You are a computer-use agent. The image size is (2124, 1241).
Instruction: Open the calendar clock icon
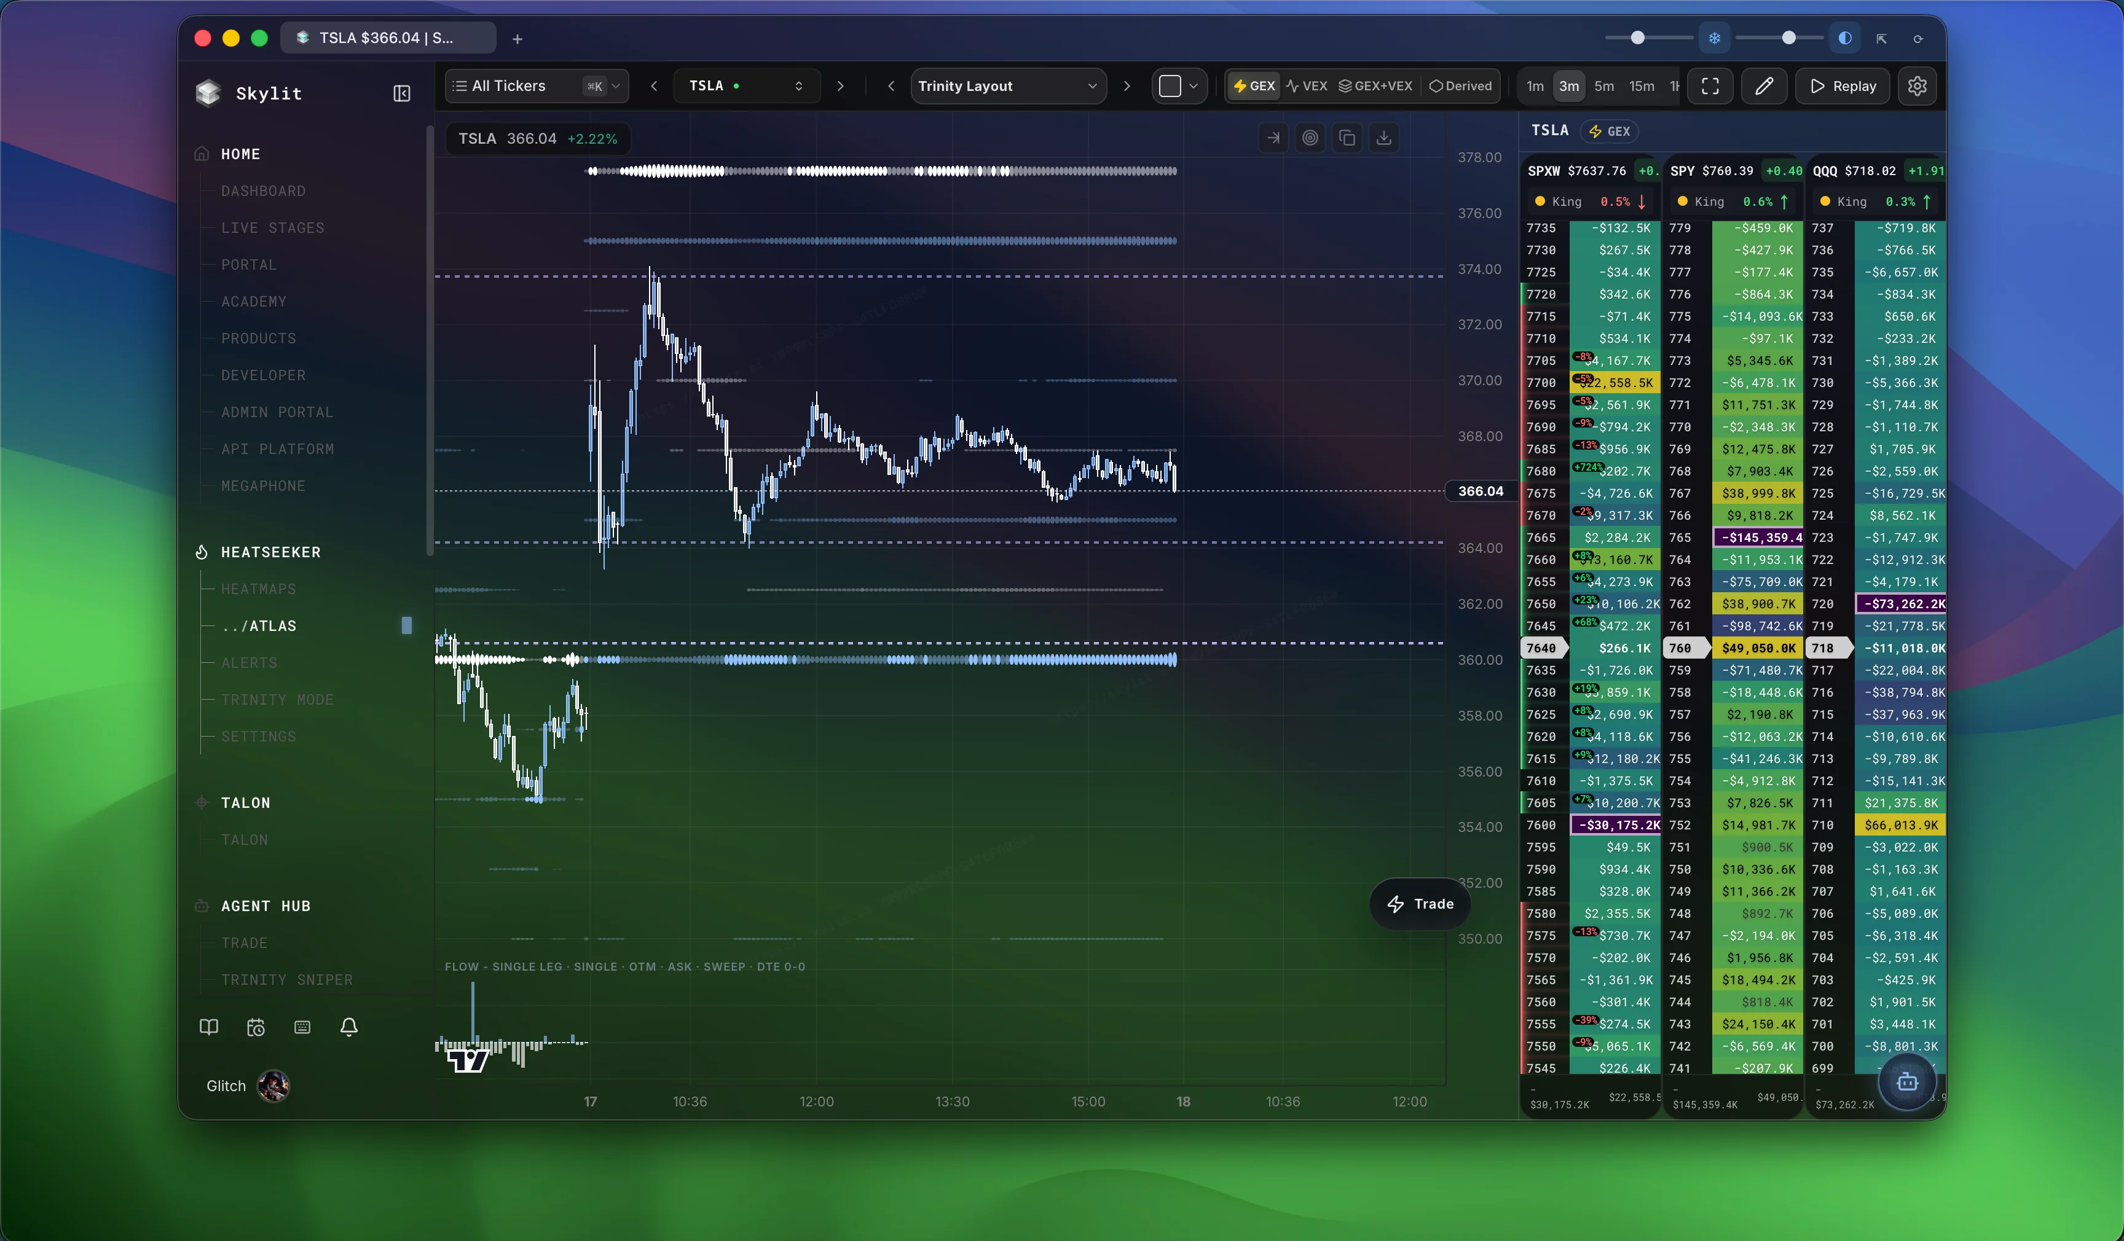(x=256, y=1026)
